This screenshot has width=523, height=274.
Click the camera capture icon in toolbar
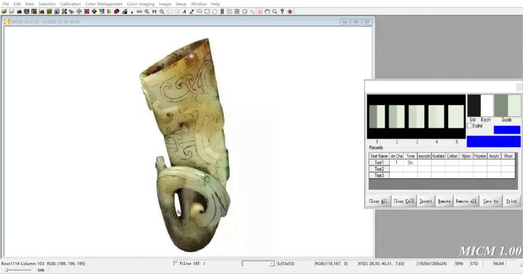(x=19, y=11)
